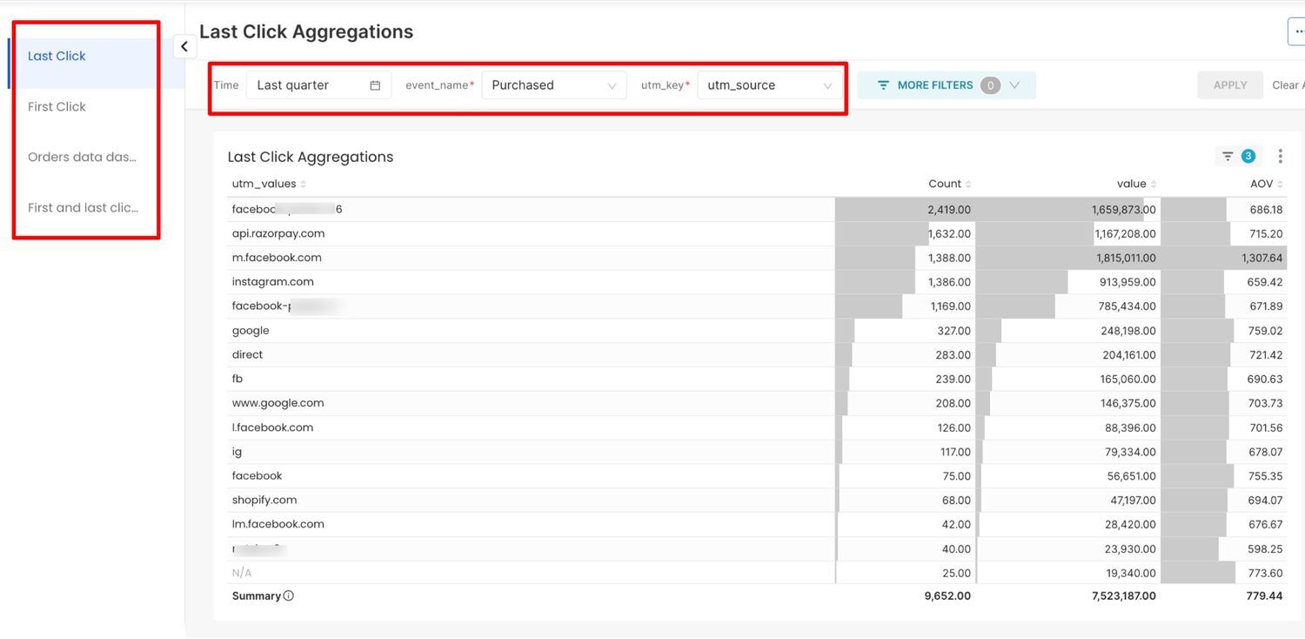Select the direct row label
1305x639 pixels.
click(247, 355)
